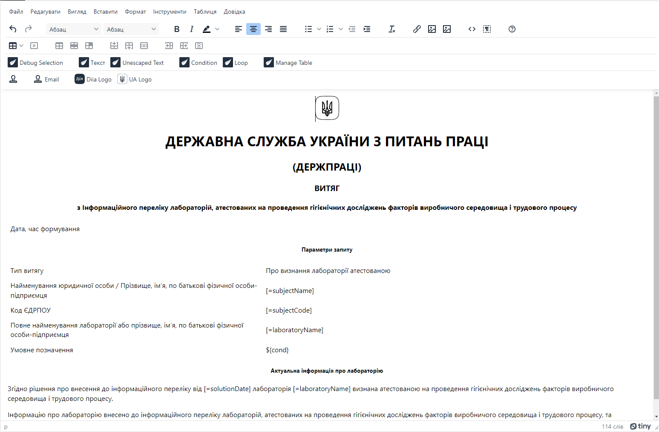Insert a table column after

click(184, 46)
